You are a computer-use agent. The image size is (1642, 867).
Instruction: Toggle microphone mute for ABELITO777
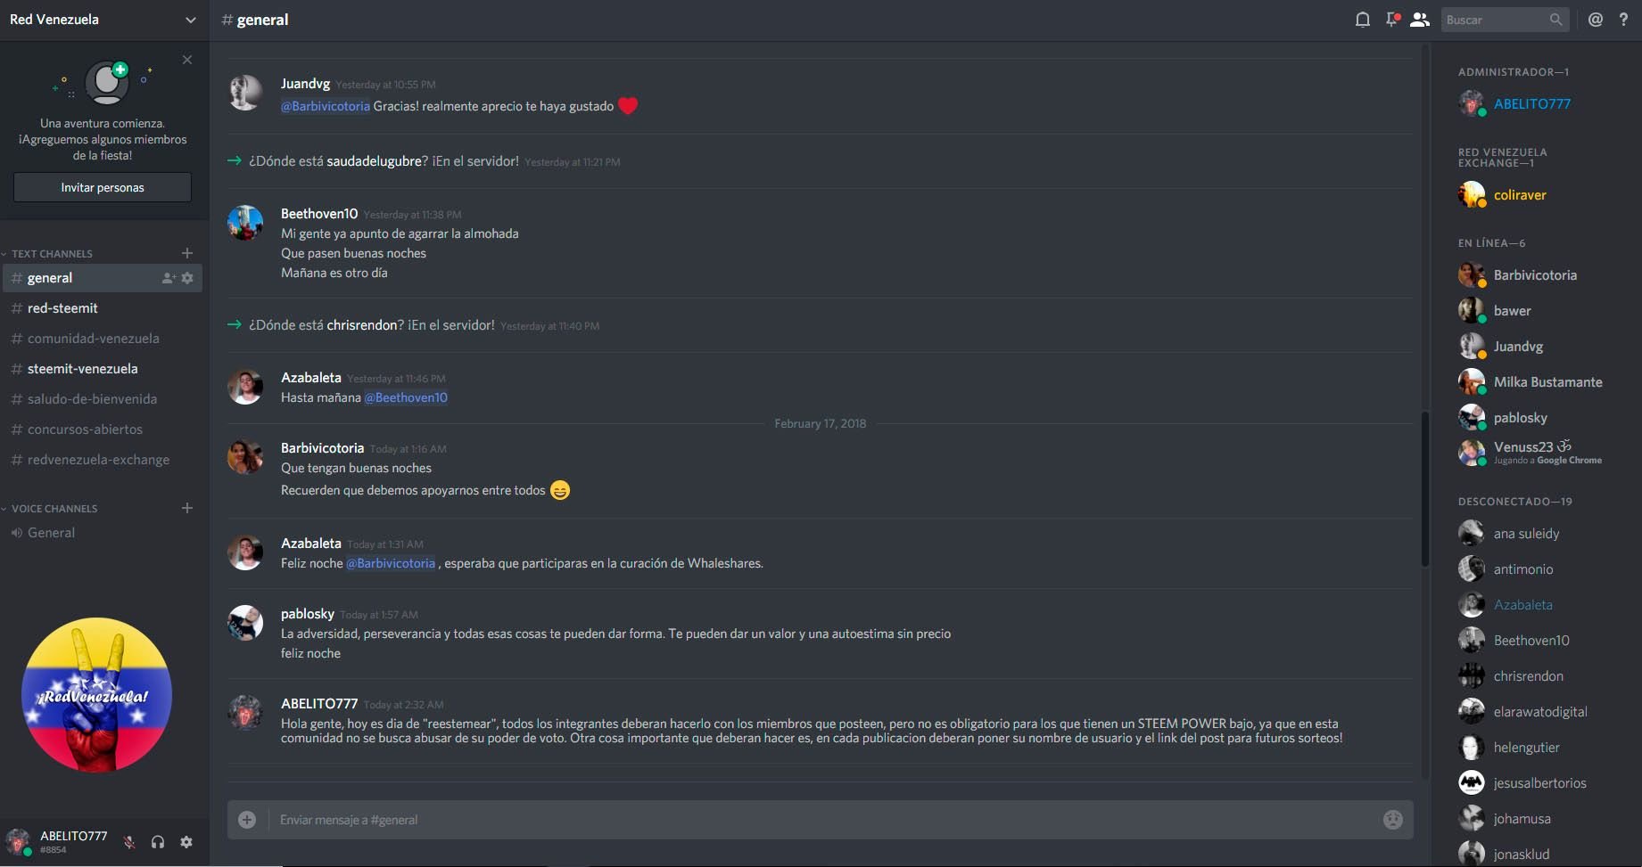[129, 842]
